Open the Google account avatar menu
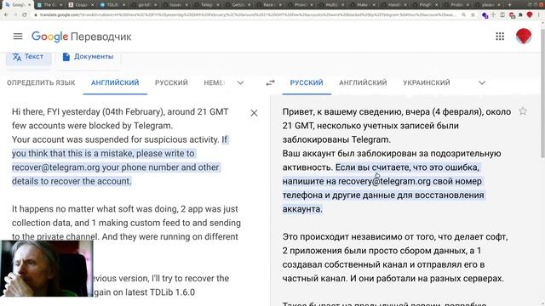Screen dimensions: 545x306 click(x=524, y=36)
